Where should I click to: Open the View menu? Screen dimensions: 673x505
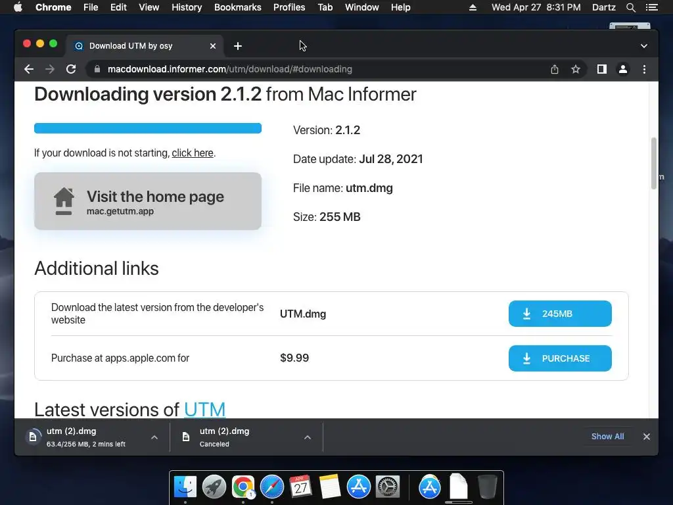click(x=149, y=7)
